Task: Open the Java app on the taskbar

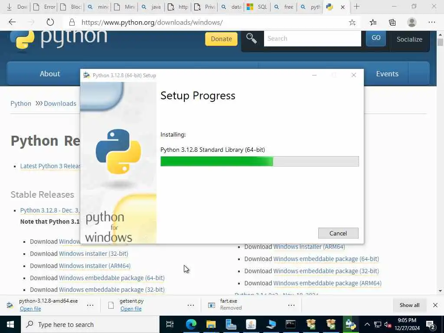Action: [251, 324]
